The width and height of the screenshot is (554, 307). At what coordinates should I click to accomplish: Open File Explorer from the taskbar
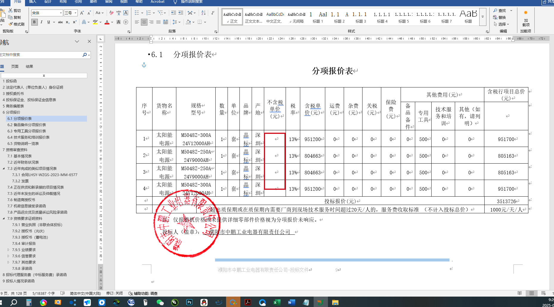point(335,302)
